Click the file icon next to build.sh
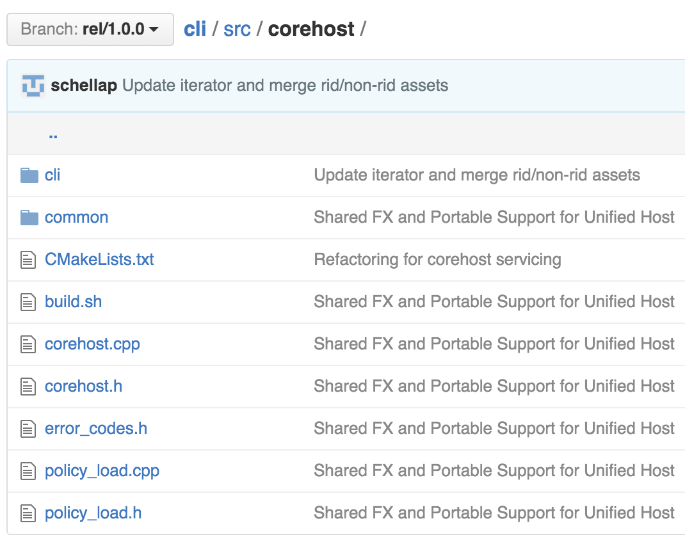The image size is (685, 544). [x=28, y=301]
